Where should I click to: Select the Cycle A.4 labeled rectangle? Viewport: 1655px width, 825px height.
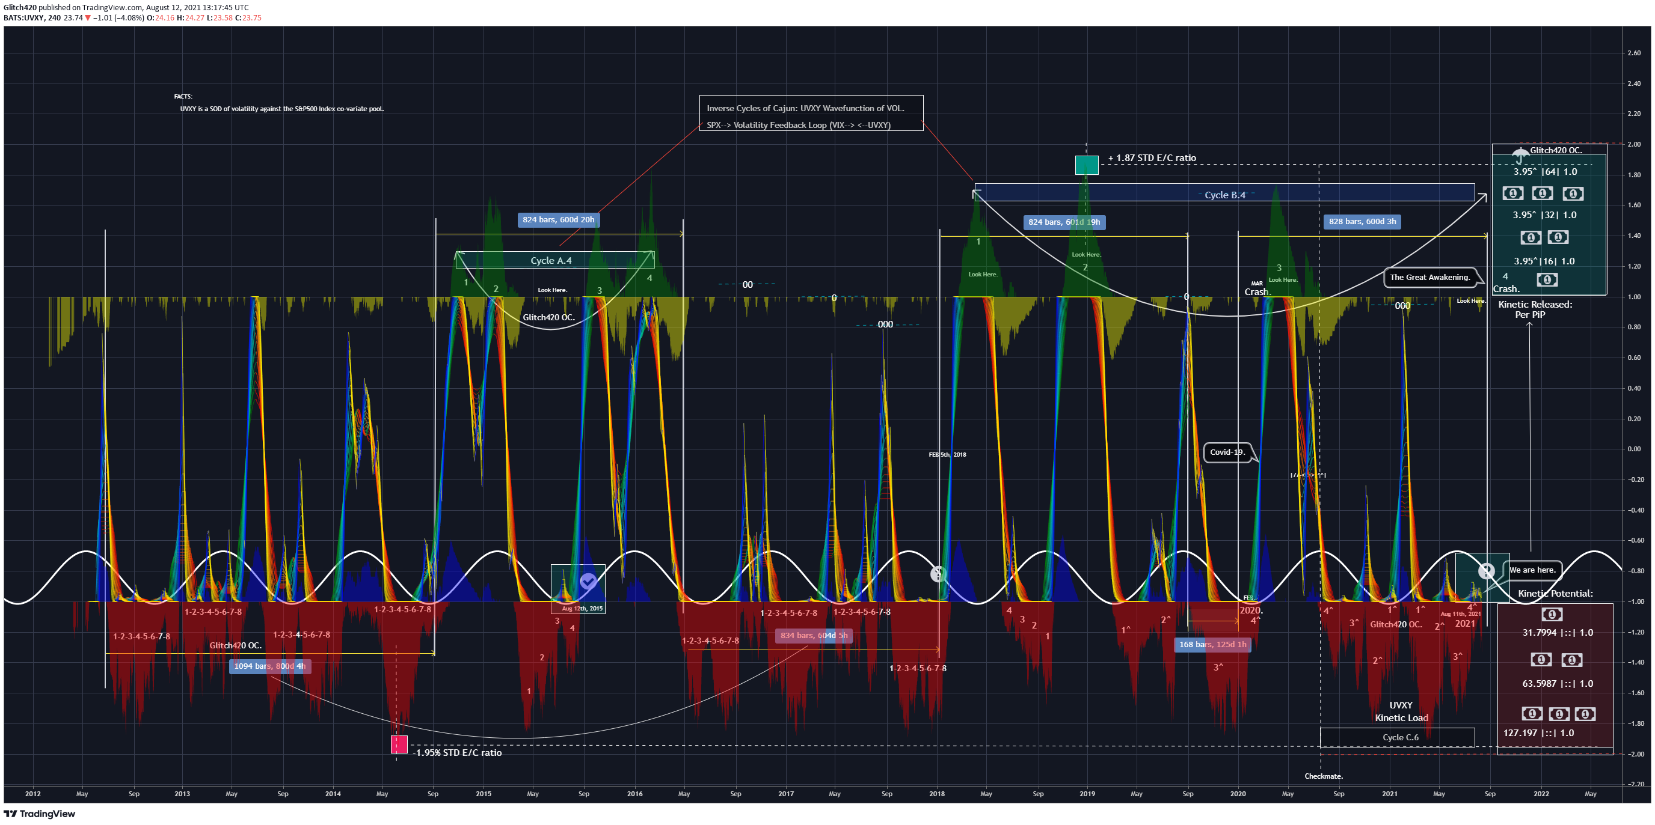(x=554, y=260)
